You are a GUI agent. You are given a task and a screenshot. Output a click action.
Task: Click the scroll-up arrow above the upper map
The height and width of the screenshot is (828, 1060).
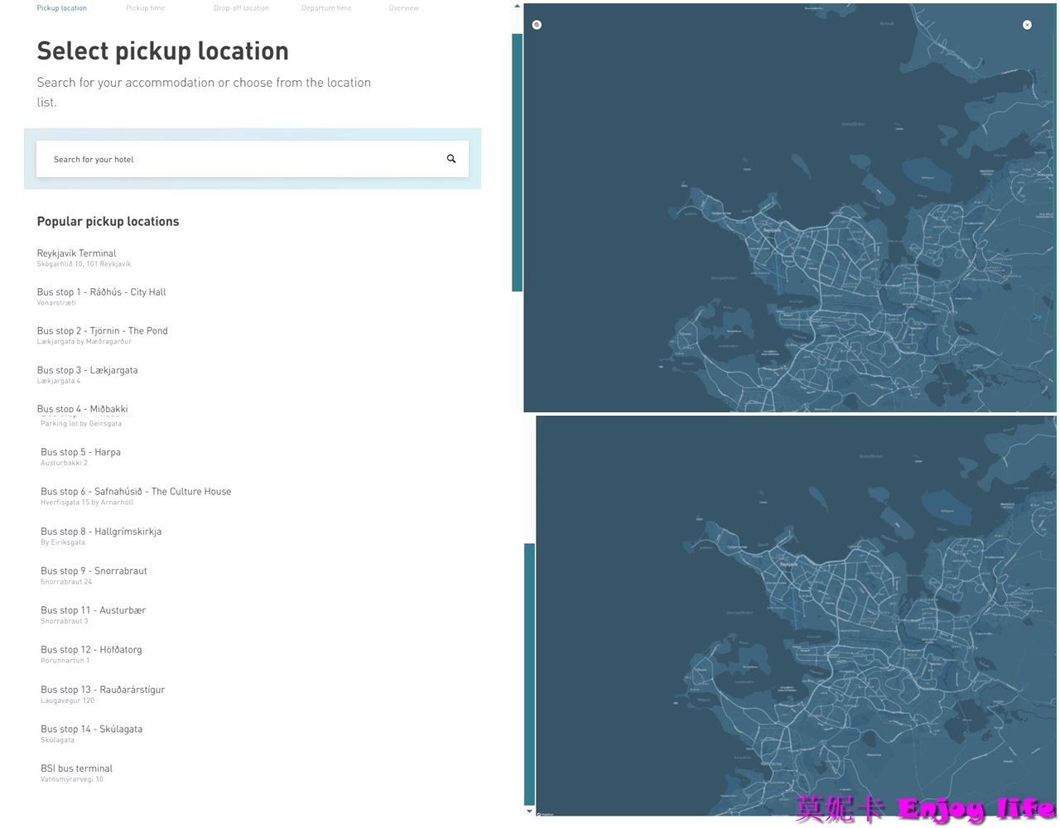[518, 7]
